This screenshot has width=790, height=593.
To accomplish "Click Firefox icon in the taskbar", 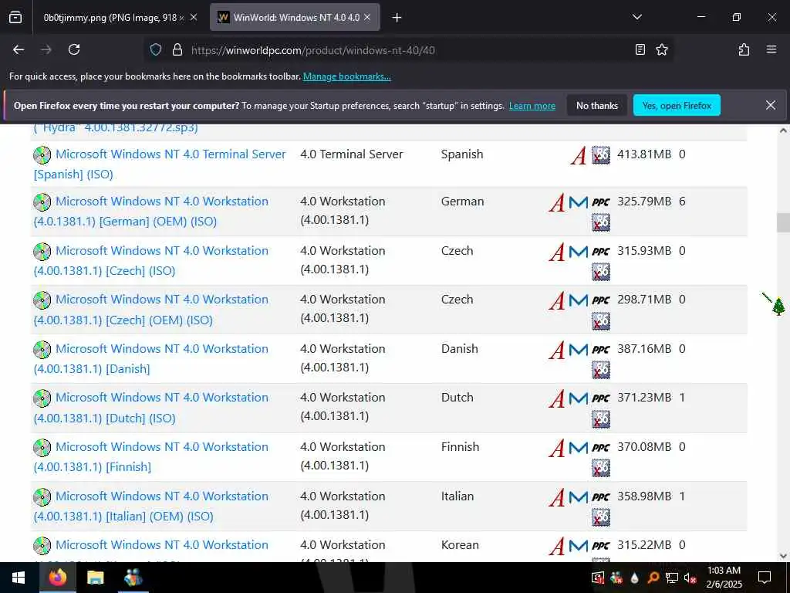I will (57, 578).
